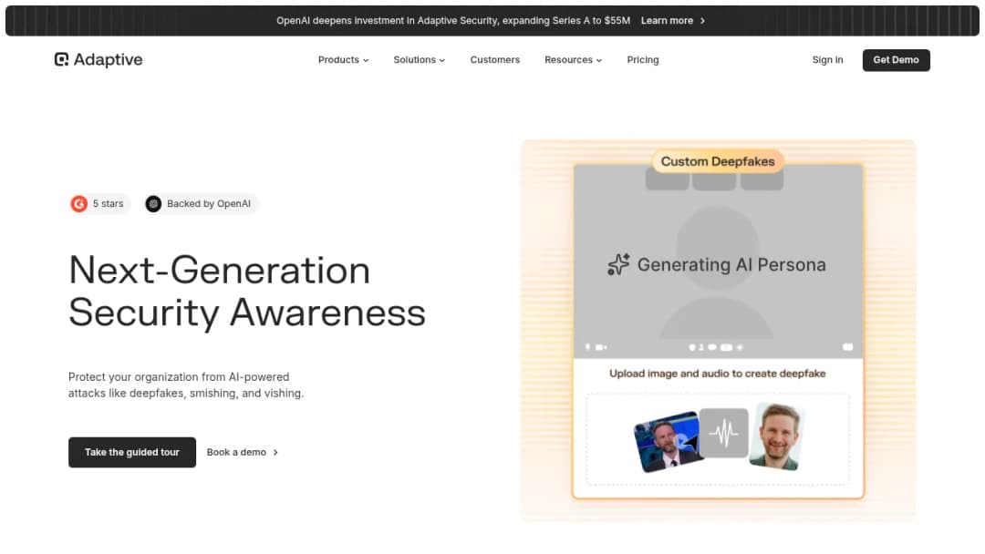
Task: Open the Products dropdown menu
Action: (x=343, y=59)
